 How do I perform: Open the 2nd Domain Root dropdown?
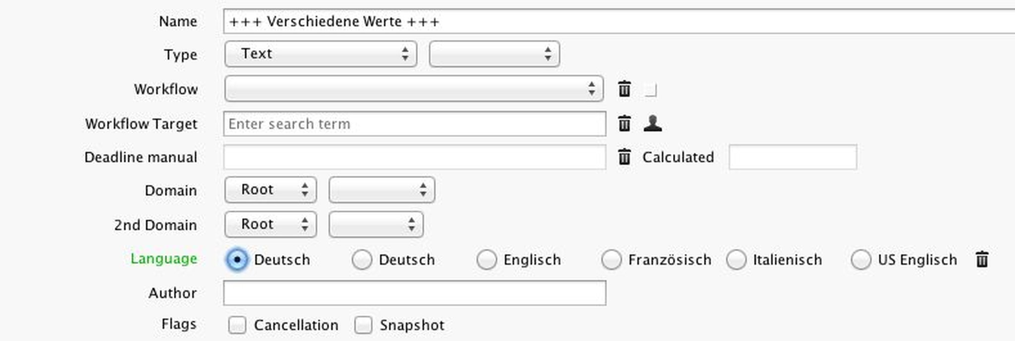click(271, 224)
